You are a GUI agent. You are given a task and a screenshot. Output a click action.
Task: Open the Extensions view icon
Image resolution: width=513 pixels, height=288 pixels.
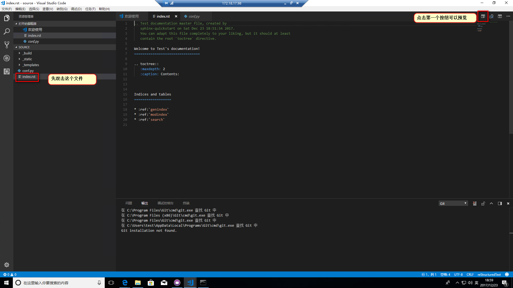7,71
